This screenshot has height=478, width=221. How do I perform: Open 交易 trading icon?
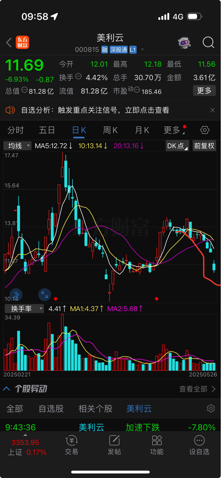click(x=72, y=445)
